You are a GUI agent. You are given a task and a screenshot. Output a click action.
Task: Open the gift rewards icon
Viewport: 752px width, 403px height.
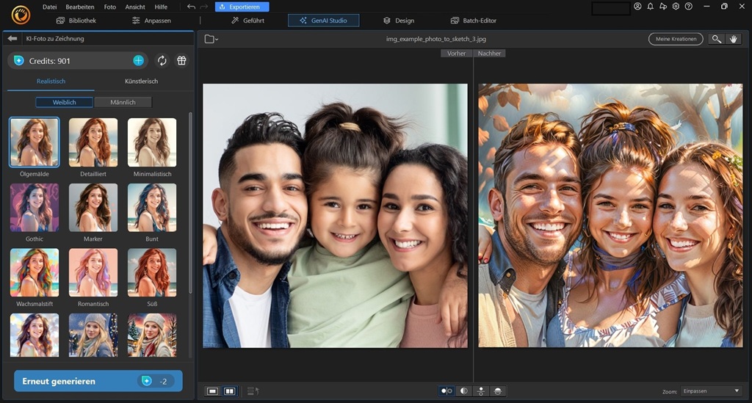pos(181,61)
